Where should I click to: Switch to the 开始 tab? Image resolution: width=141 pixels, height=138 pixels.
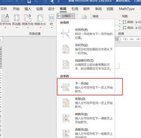[x=16, y=9]
